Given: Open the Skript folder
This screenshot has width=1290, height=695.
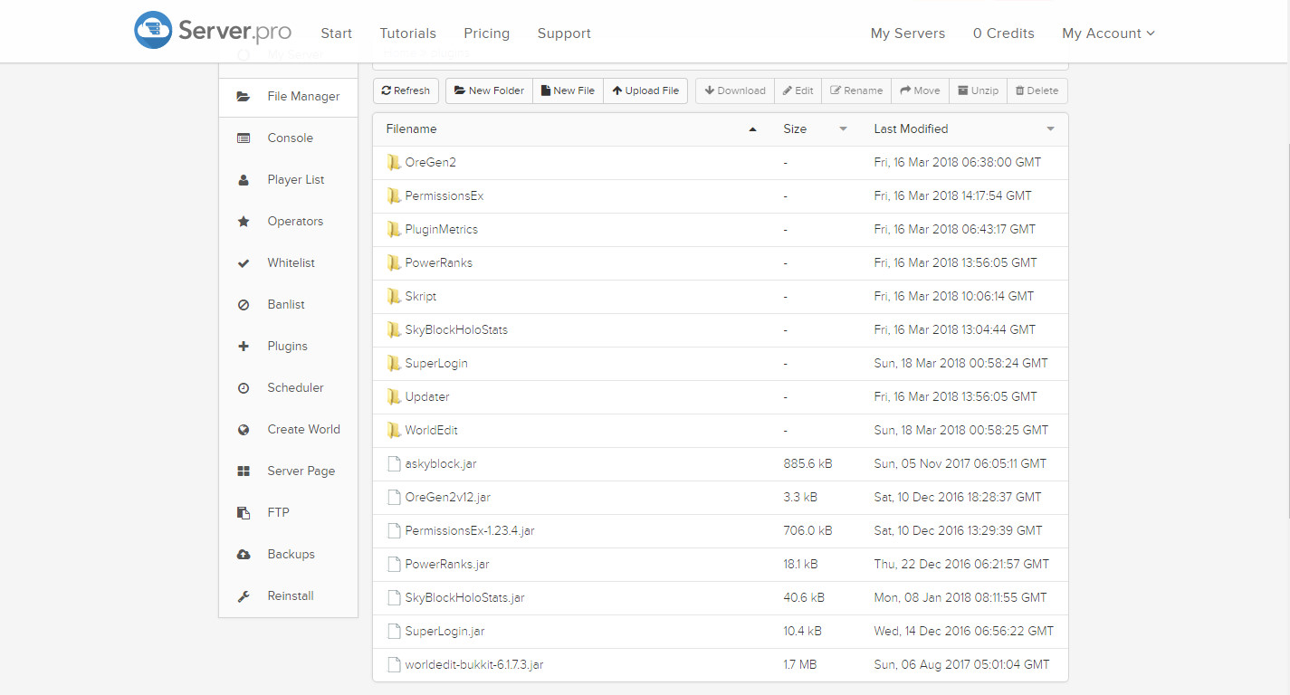Looking at the screenshot, I should coord(421,296).
